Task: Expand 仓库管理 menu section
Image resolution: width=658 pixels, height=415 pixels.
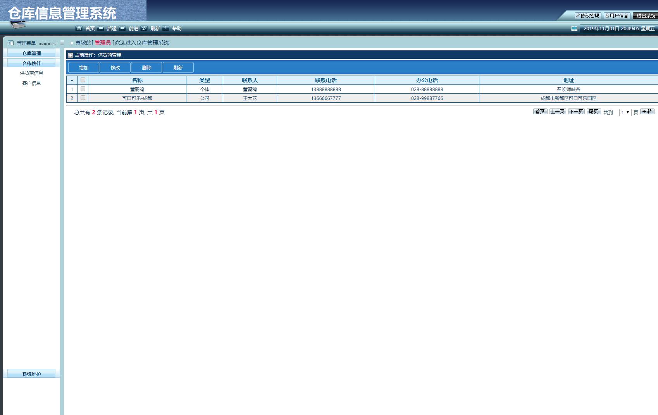Action: [31, 53]
